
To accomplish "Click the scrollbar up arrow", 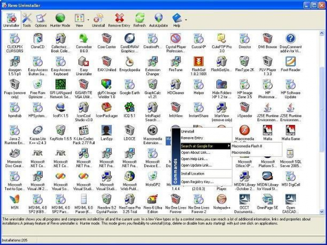I will [x=322, y=33].
